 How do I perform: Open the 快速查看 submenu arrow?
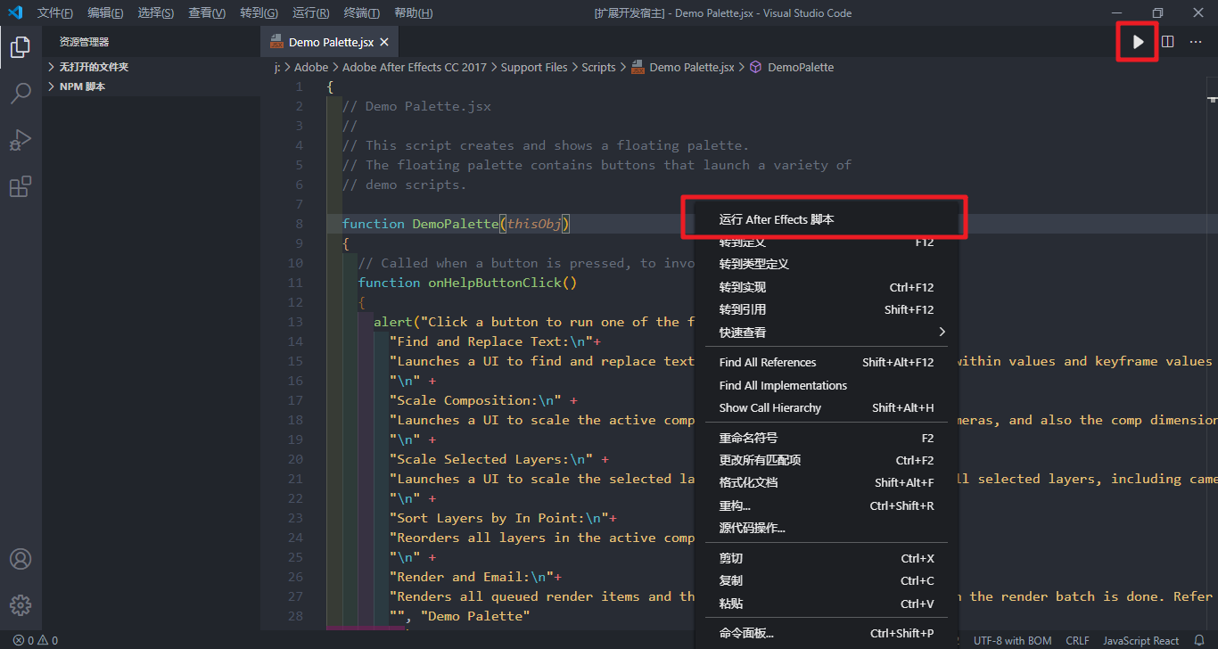click(x=942, y=332)
